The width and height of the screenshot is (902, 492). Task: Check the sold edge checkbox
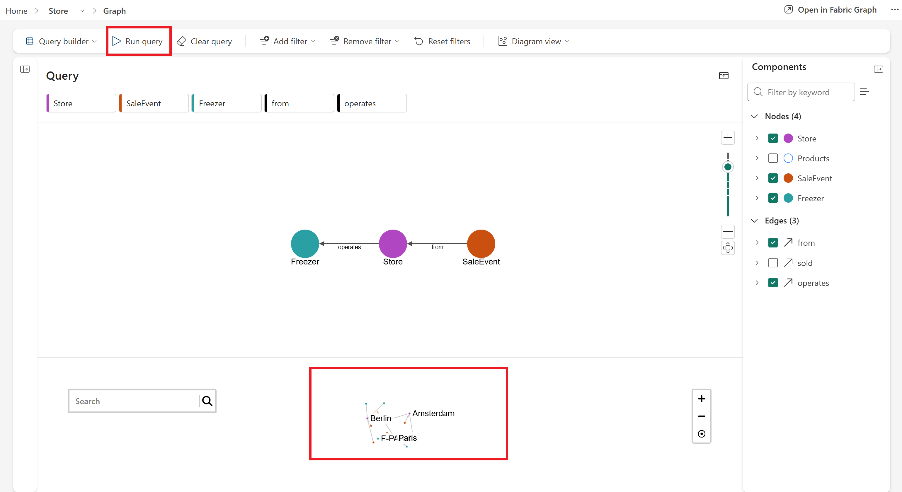tap(773, 263)
